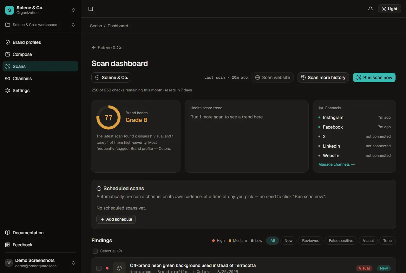Screen dimensions: 406x273
Task: Open the Manage channels link
Action: (337, 164)
